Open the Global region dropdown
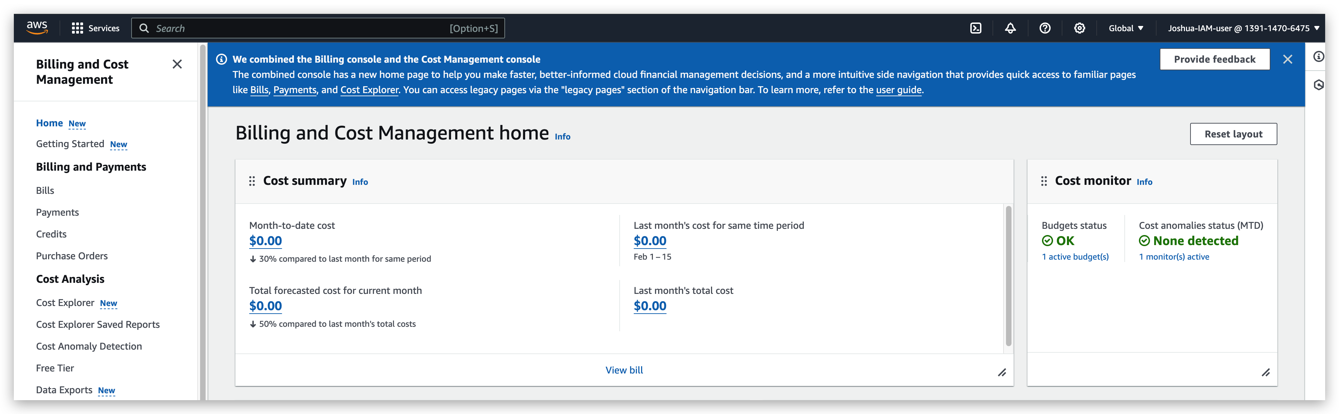The image size is (1339, 414). pos(1125,28)
